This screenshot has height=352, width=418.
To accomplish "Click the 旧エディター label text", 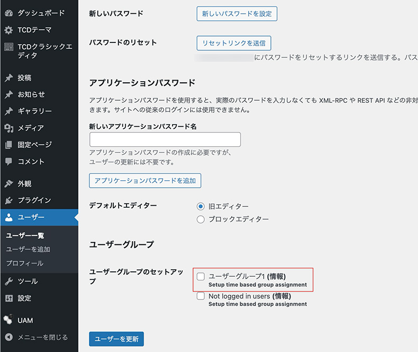I will pyautogui.click(x=229, y=206).
